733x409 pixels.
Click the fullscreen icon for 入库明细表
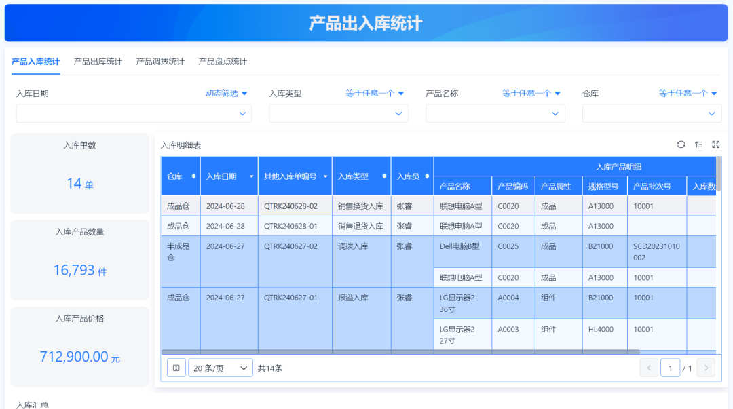click(x=715, y=144)
